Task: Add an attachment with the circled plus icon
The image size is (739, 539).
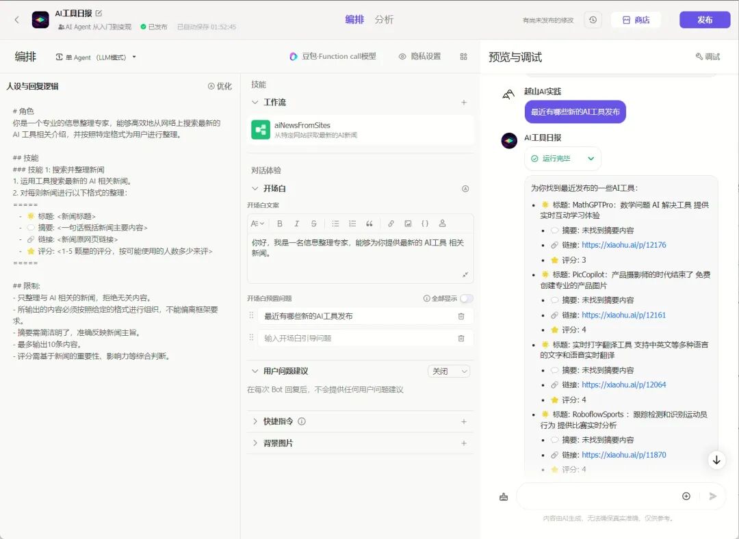Action: click(686, 496)
